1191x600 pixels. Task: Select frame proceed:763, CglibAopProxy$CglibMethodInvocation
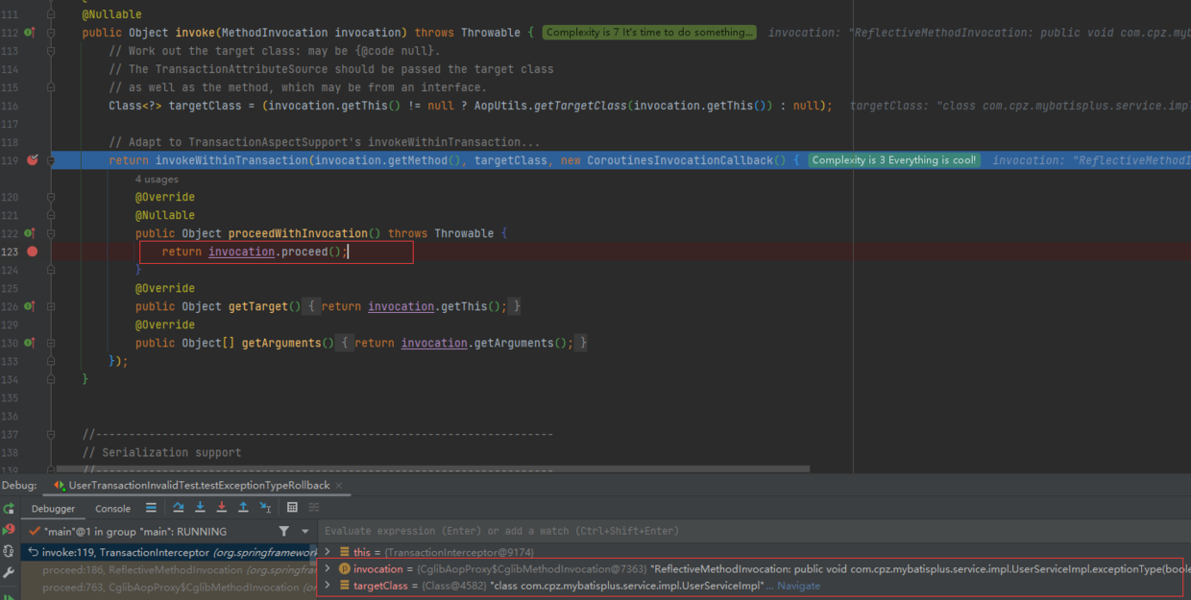(169, 587)
